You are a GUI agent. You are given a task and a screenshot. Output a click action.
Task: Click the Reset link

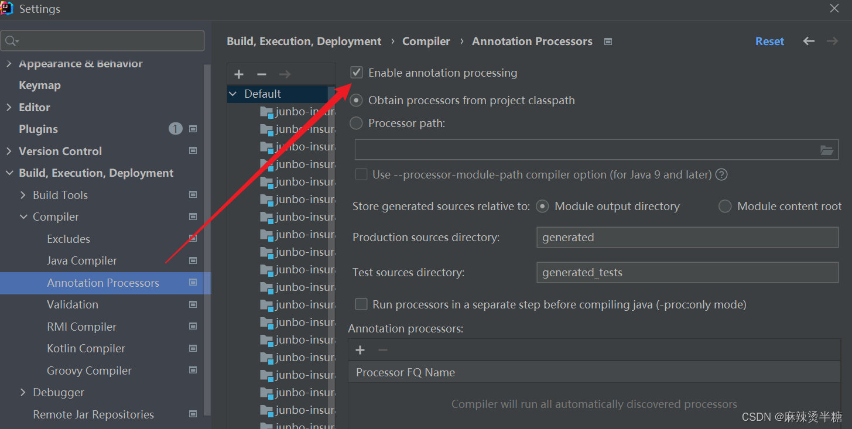(769, 42)
